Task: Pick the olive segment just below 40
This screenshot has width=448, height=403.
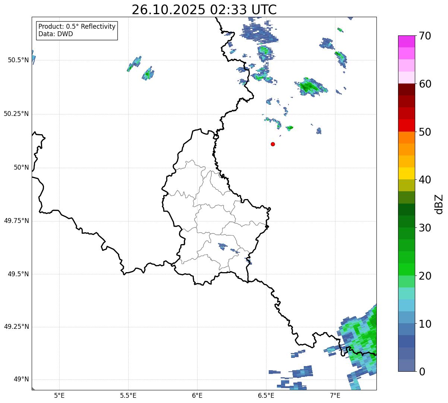Action: [407, 186]
